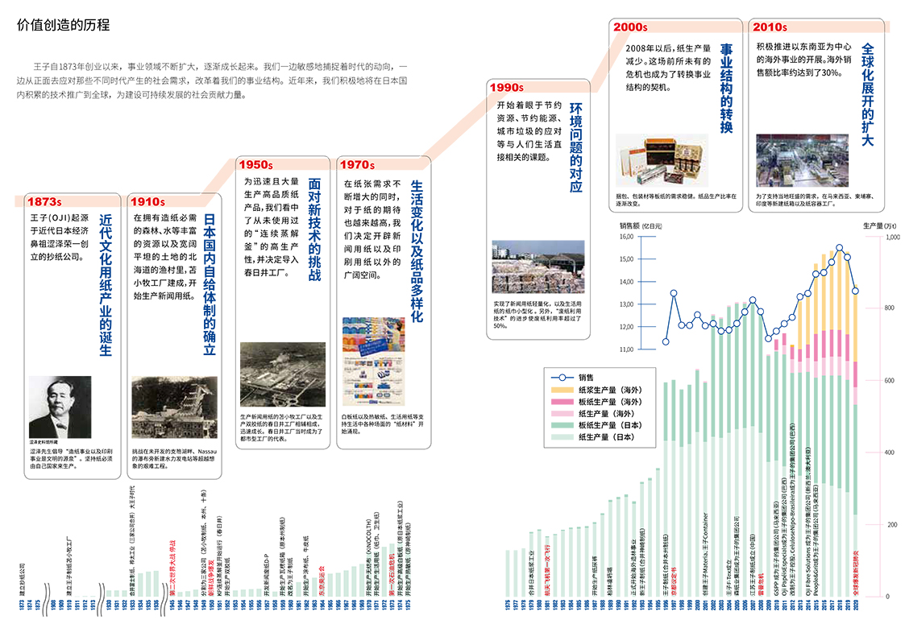905x620 pixels.
Task: Select the 1950s decade label
Action: [x=256, y=164]
